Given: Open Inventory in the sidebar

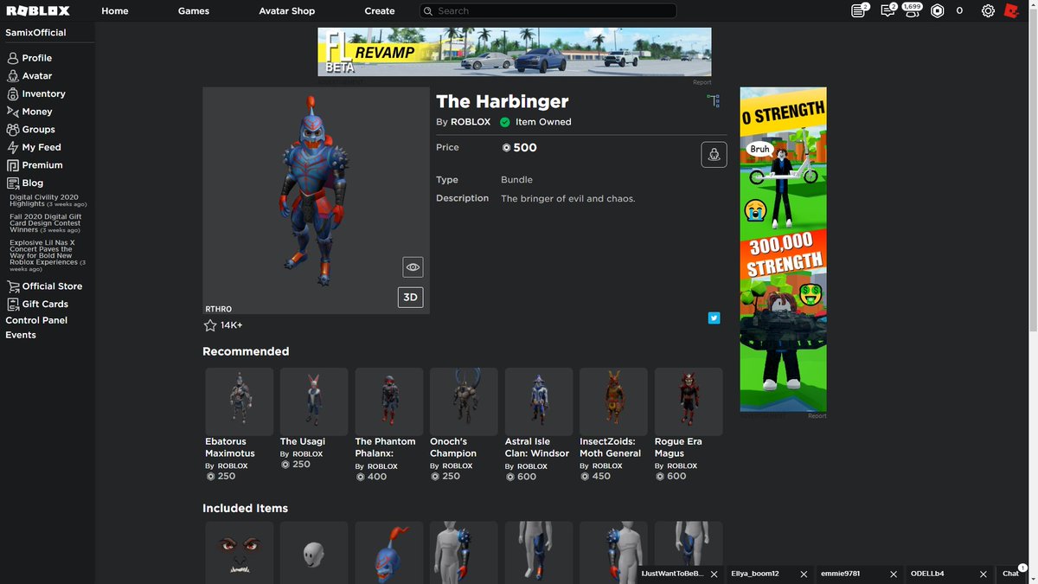Looking at the screenshot, I should tap(36, 93).
